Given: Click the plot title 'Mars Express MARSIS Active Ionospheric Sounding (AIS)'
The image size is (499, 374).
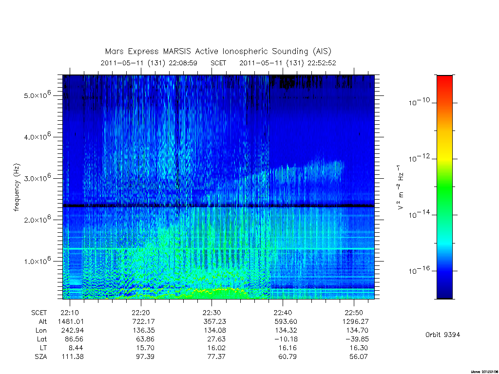Looking at the screenshot, I should point(218,52).
